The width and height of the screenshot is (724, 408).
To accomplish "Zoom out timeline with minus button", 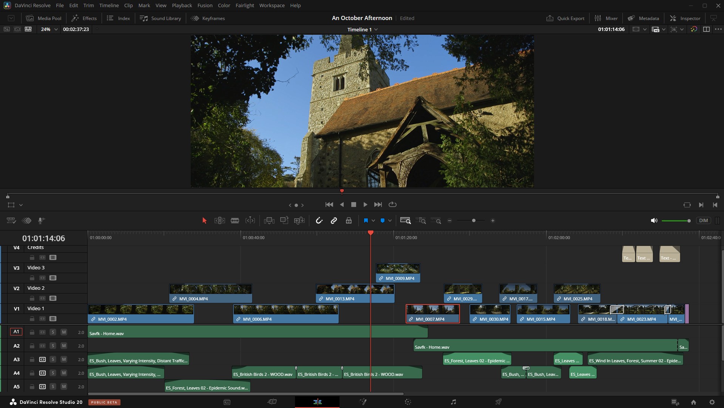I will [x=449, y=221].
